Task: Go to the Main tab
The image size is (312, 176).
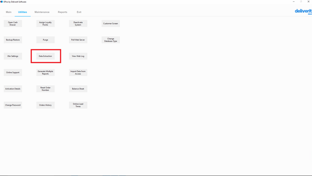Action: (x=9, y=12)
